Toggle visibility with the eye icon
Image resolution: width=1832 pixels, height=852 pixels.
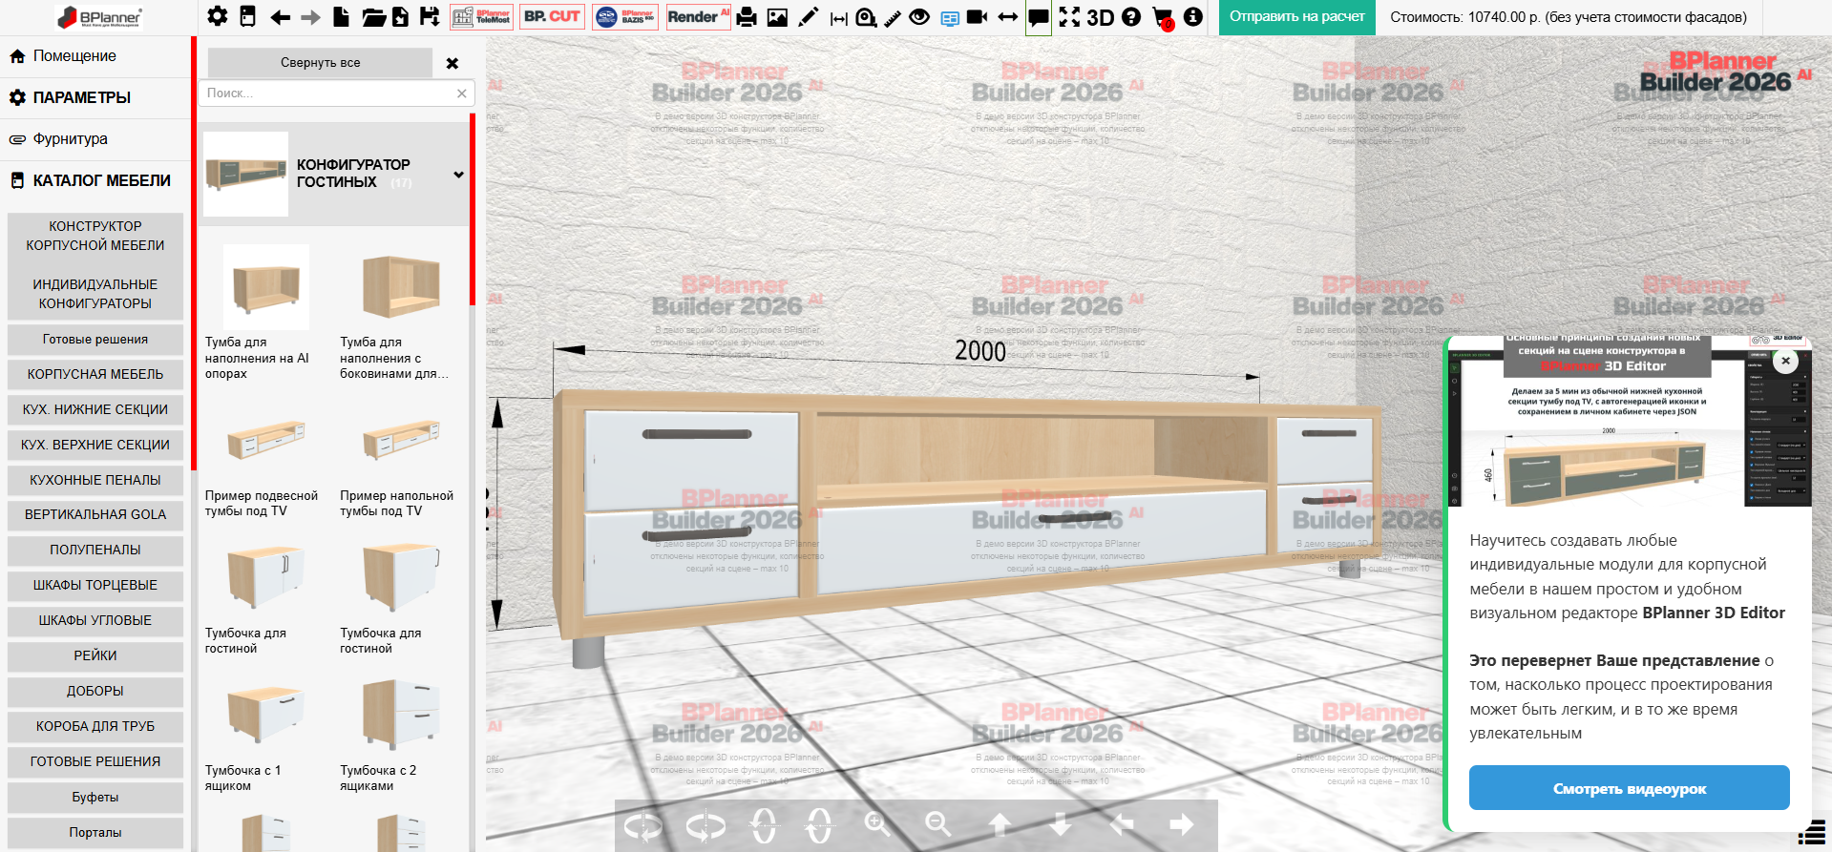919,17
